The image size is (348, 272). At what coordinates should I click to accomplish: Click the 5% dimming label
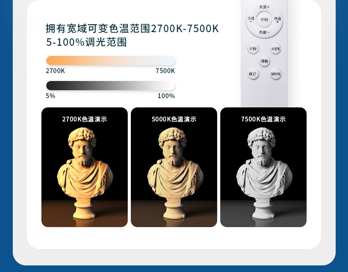coord(50,96)
